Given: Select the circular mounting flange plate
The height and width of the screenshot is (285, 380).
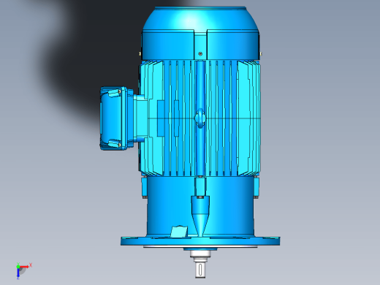Looking at the screenshot, I should (200, 241).
